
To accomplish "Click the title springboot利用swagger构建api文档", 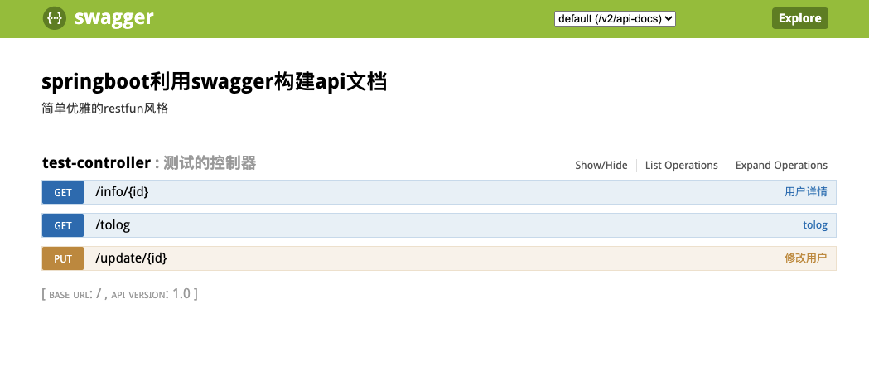I will tap(214, 82).
